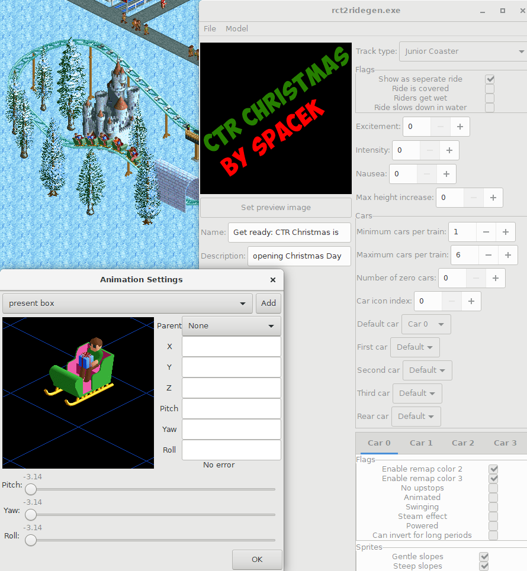Open the File menu
This screenshot has height=571, width=527.
(210, 28)
